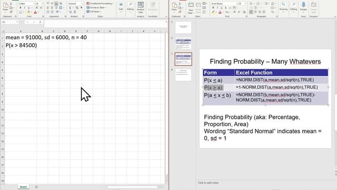Toggle Italic in the Excel ribbon
This screenshot has height=190, width=337.
(25, 8)
